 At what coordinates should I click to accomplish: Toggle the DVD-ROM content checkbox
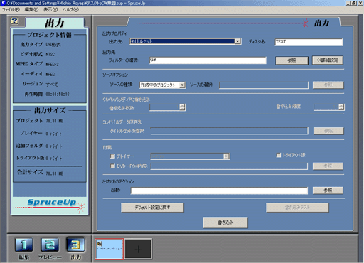[x=112, y=166]
